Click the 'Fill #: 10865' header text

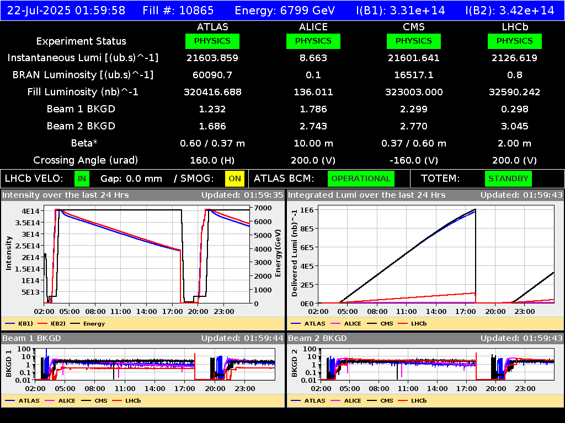[178, 10]
